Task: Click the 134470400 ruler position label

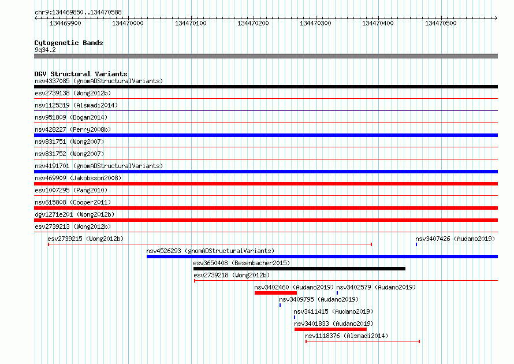Action: [378, 23]
